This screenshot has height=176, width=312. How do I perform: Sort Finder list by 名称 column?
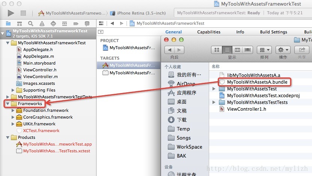click(x=216, y=66)
